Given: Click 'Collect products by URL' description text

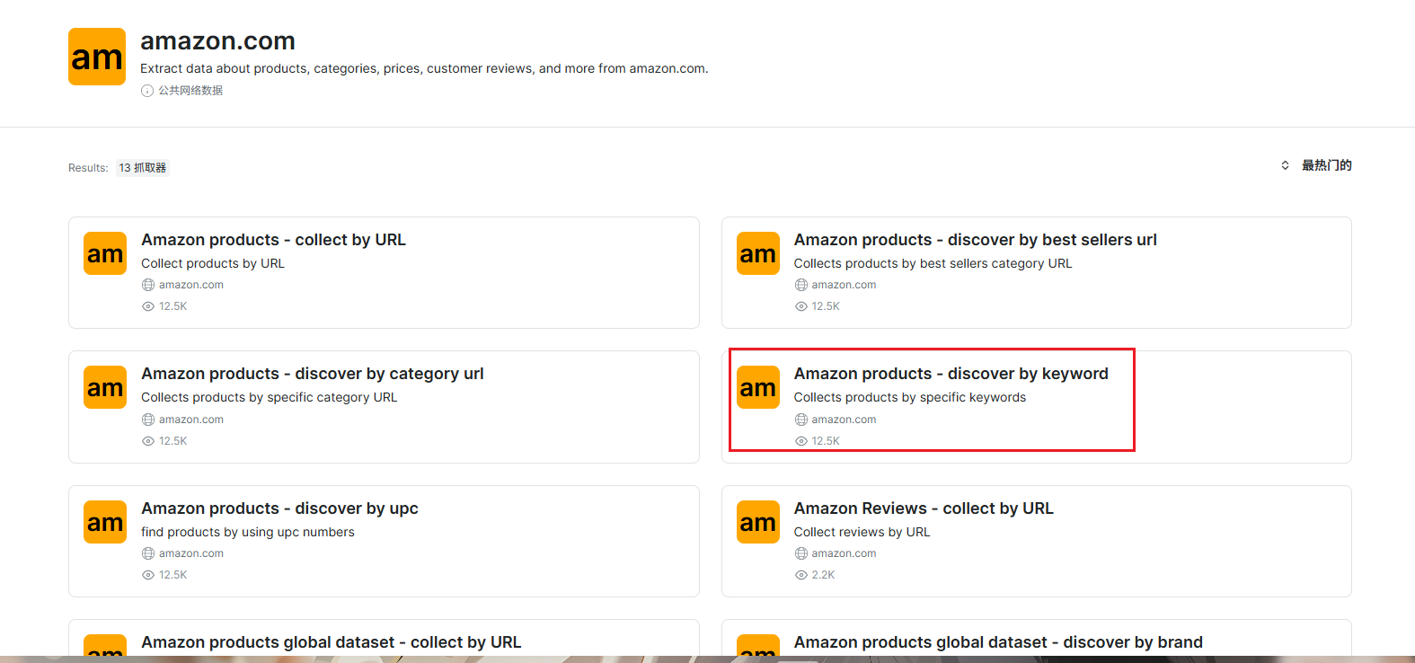Looking at the screenshot, I should [x=213, y=263].
